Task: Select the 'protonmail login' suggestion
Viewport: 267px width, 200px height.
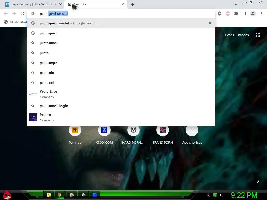Action: [x=121, y=106]
